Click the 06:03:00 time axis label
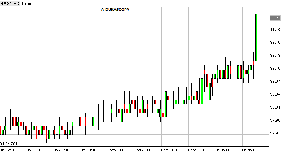Viewport: 283px width, 153px height. pyautogui.click(x=142, y=150)
